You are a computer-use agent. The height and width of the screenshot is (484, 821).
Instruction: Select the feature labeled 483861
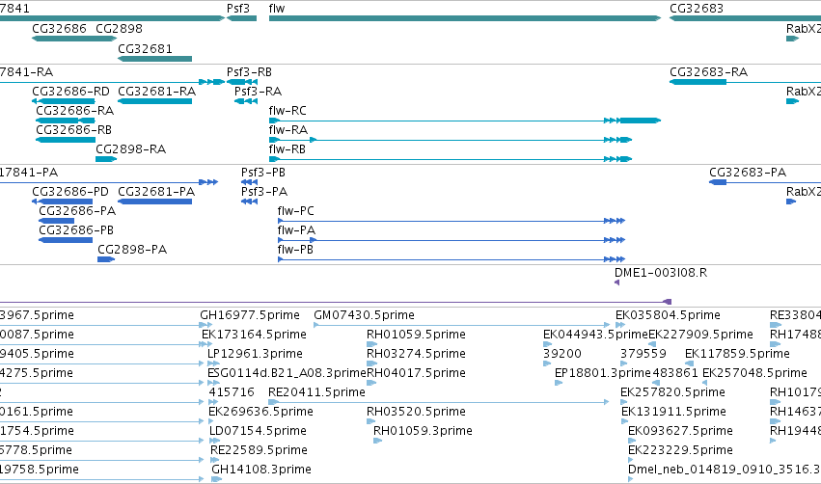point(675,373)
